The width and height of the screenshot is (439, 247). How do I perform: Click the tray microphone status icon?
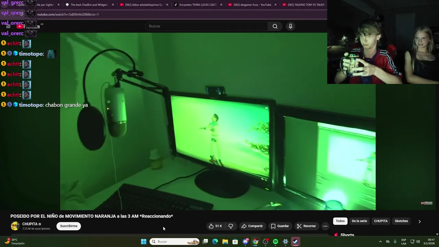point(395,242)
